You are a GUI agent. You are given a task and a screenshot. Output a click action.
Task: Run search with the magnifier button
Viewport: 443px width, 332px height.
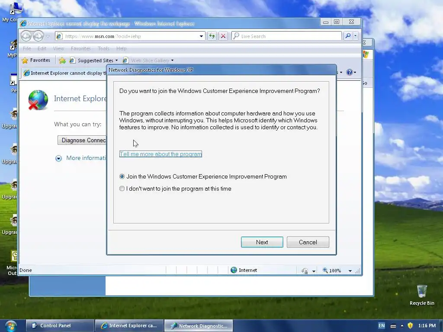click(x=348, y=36)
